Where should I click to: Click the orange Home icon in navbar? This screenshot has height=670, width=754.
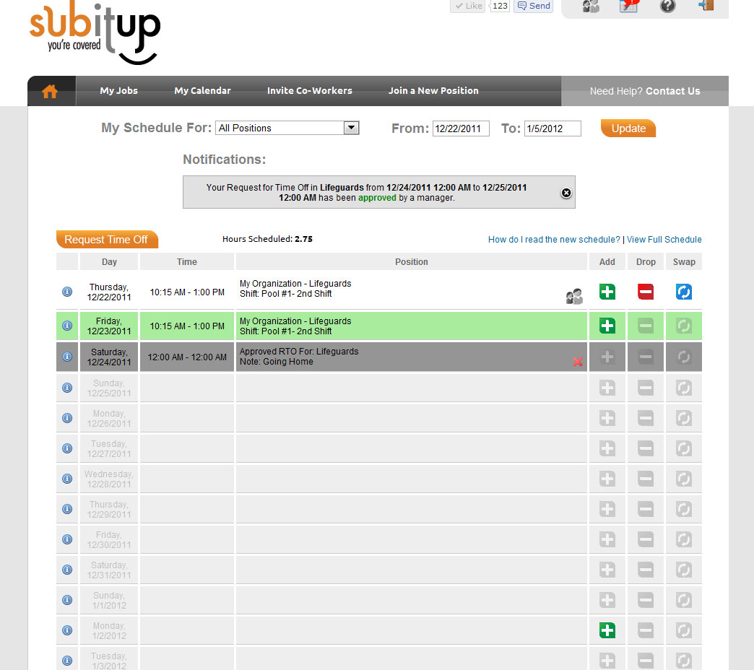click(50, 92)
